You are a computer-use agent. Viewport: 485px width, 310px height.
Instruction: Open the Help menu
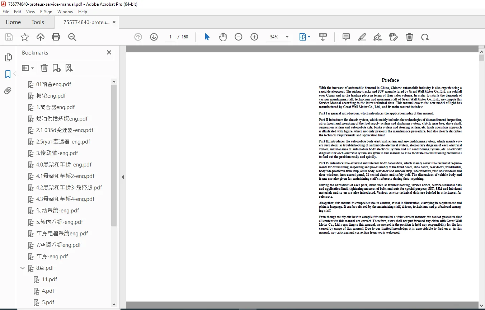[x=83, y=12]
